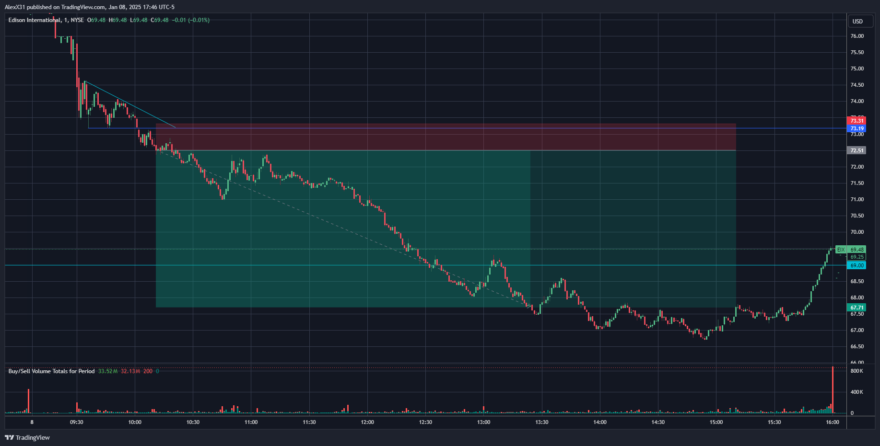The width and height of the screenshot is (880, 446).
Task: Click the 67.00 price axis label
Action: [x=857, y=330]
